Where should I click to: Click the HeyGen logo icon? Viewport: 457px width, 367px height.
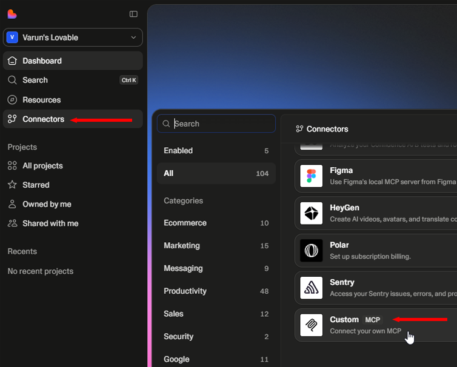(x=312, y=213)
